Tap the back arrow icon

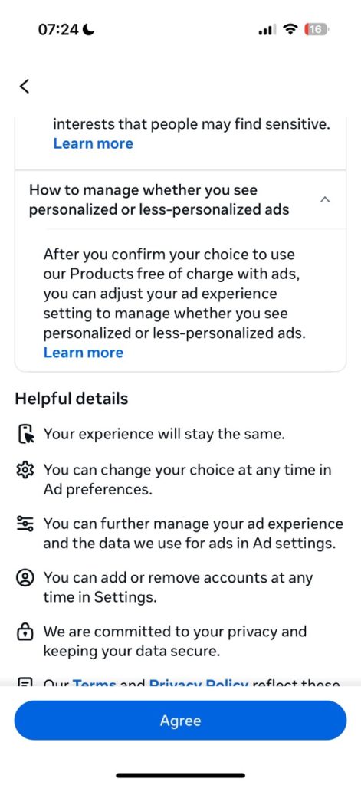(x=24, y=86)
